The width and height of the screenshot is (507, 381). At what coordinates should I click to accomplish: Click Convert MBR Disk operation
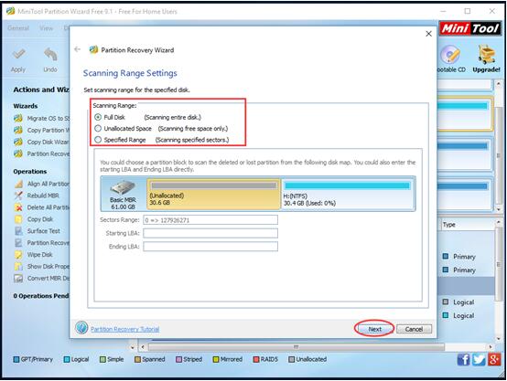tap(42, 278)
